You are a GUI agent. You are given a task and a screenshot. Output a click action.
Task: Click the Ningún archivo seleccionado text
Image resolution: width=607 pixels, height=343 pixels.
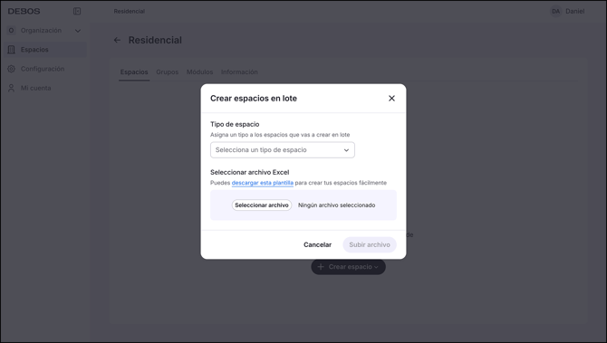[x=336, y=205]
